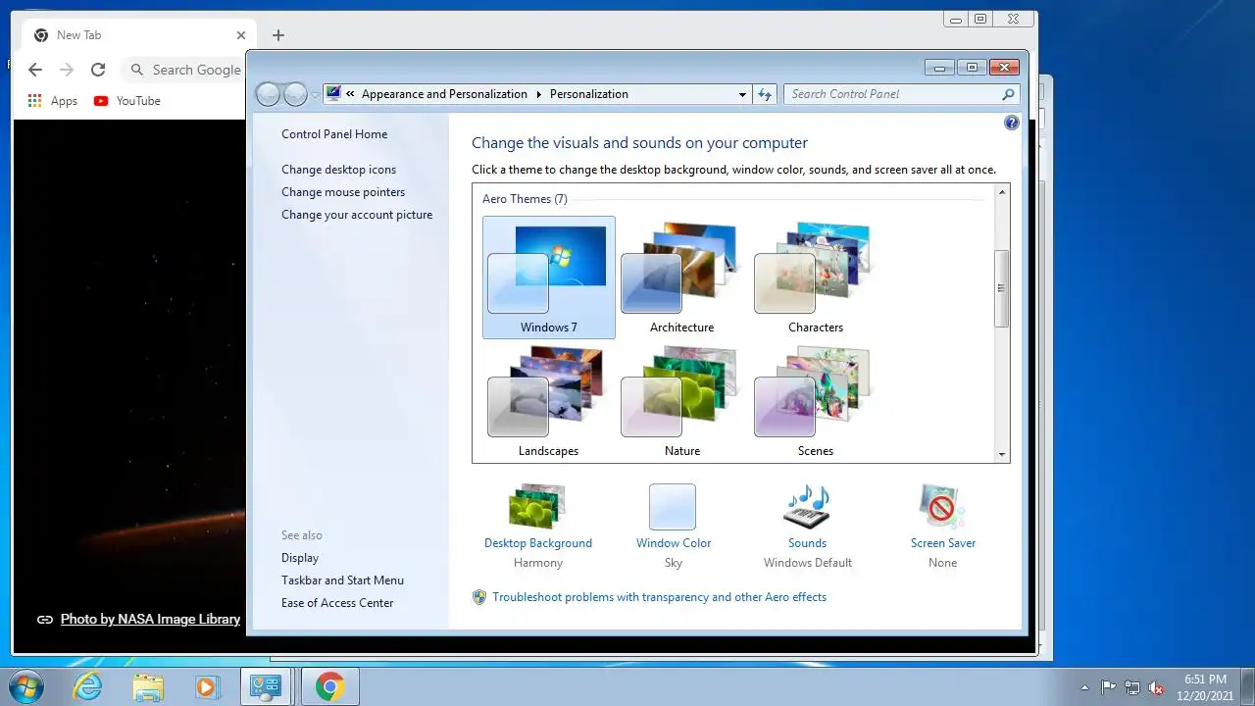Switch to Chrome taskbar button
This screenshot has height=706, width=1255.
(x=329, y=686)
